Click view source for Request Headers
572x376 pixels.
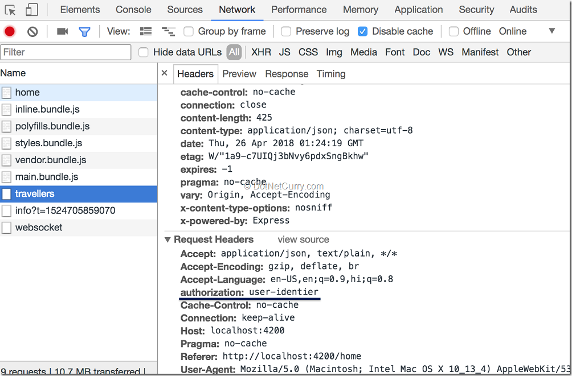pyautogui.click(x=303, y=239)
